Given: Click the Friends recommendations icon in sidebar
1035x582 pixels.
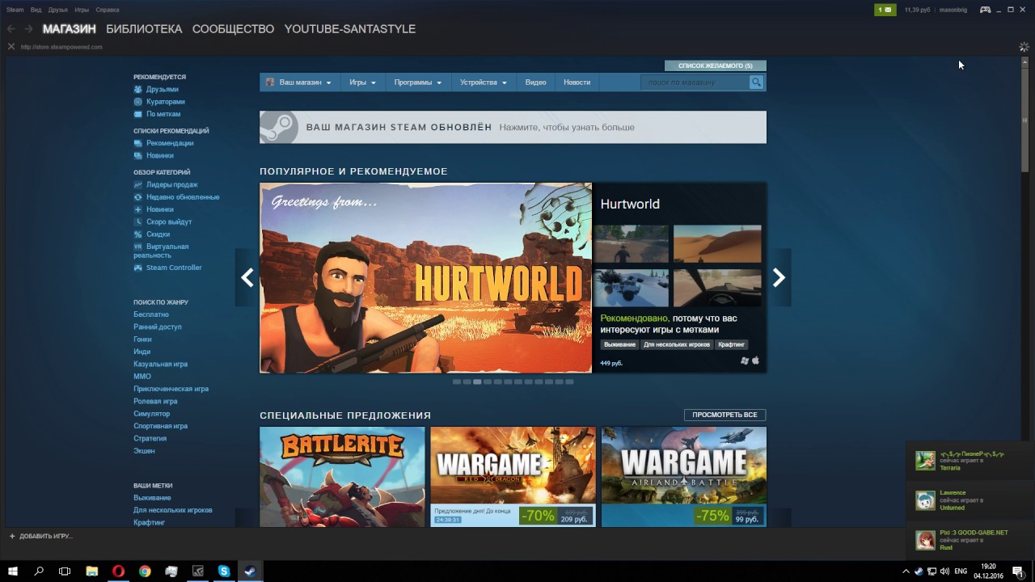Looking at the screenshot, I should [138, 90].
